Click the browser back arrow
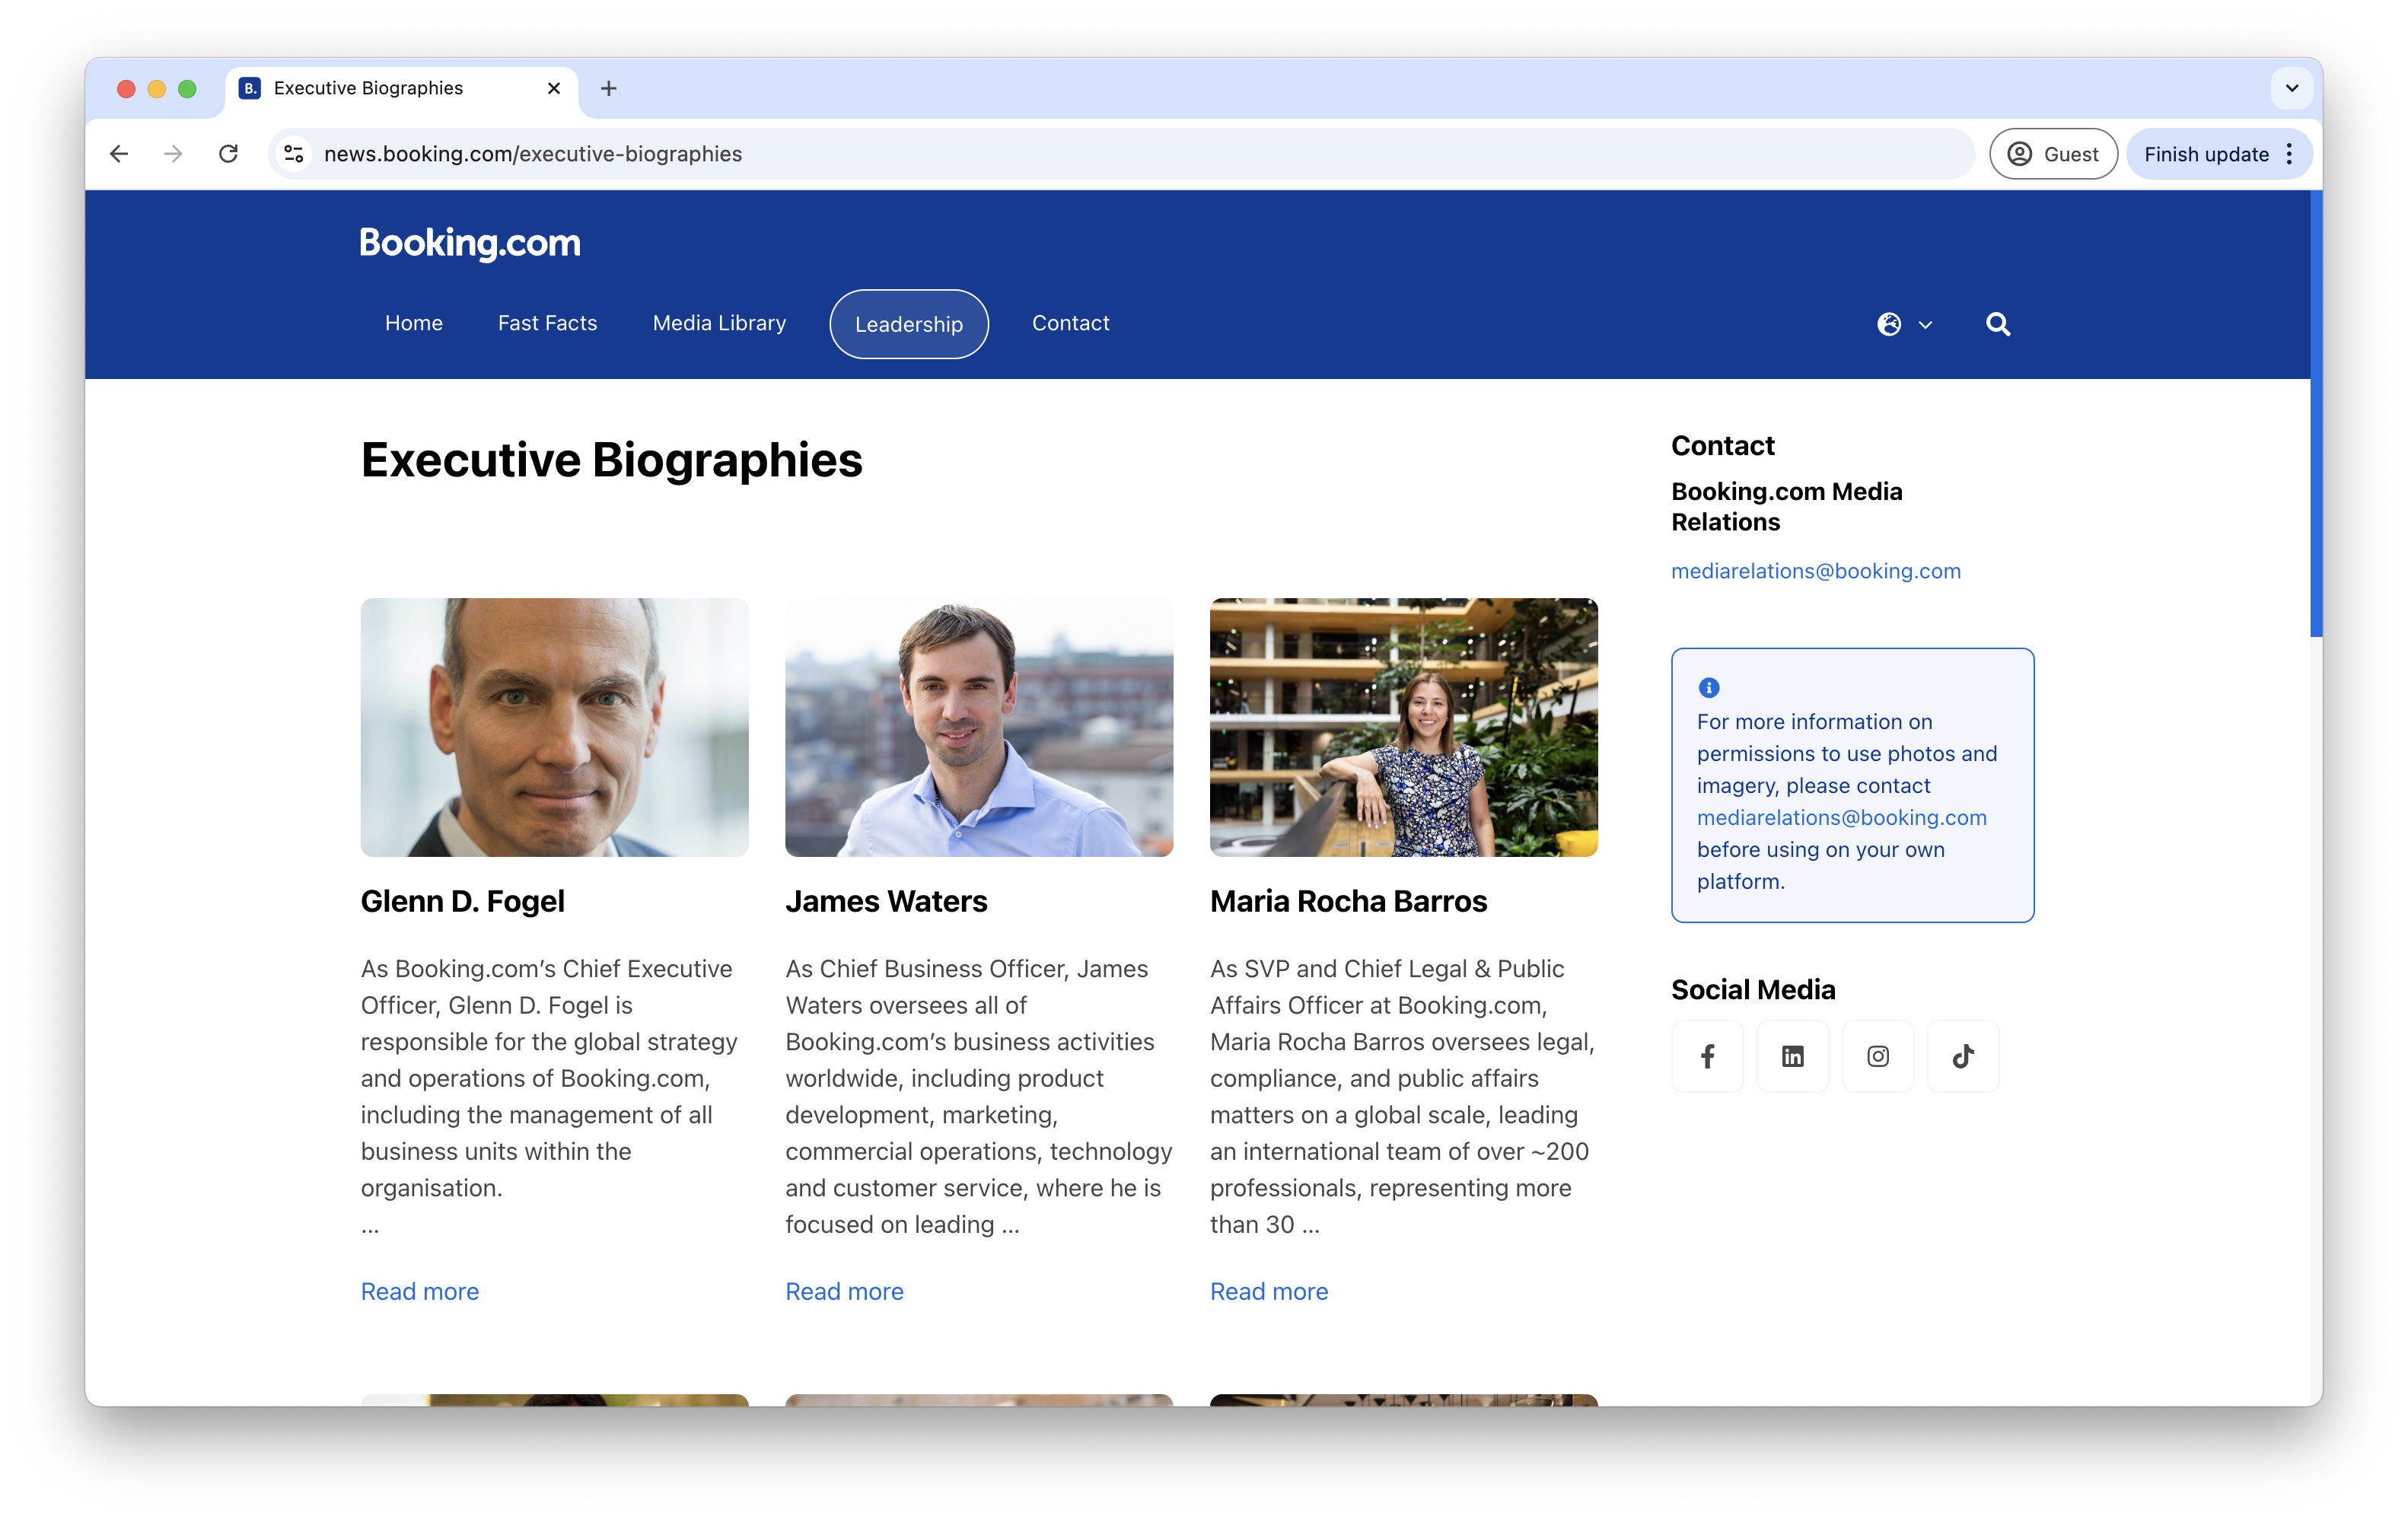Screen dimensions: 2408x1519 (x=119, y=154)
